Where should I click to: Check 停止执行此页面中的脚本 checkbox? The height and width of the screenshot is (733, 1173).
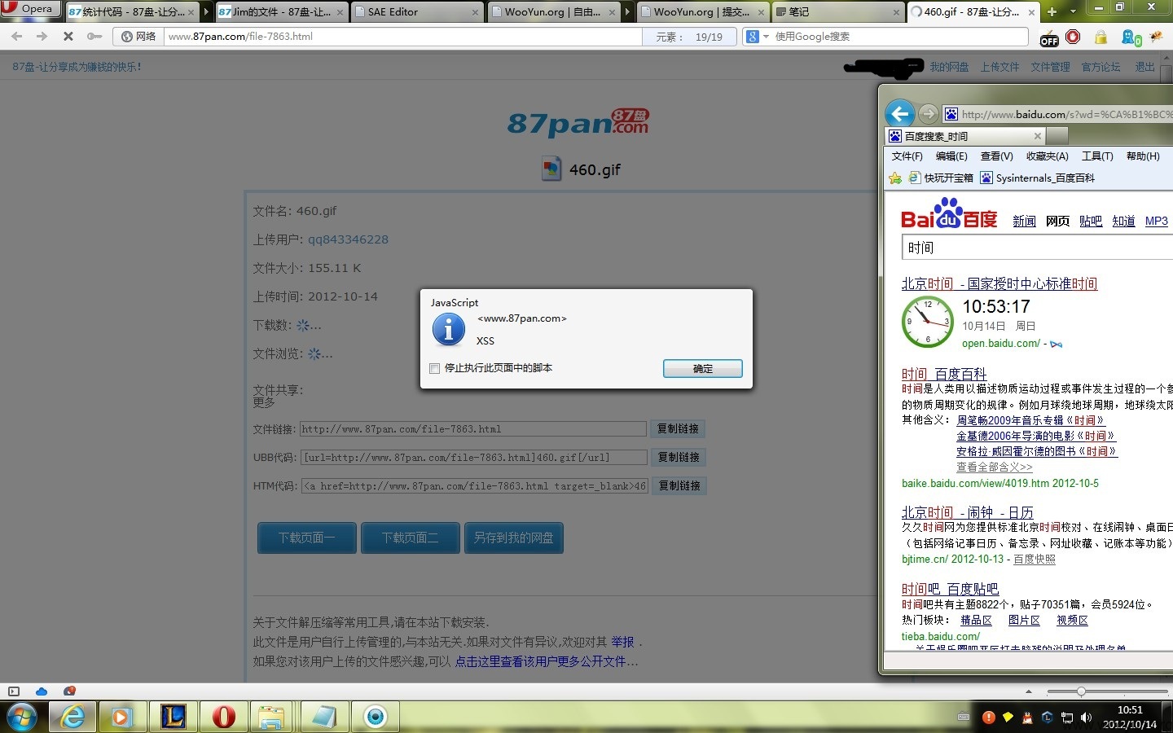pyautogui.click(x=434, y=368)
